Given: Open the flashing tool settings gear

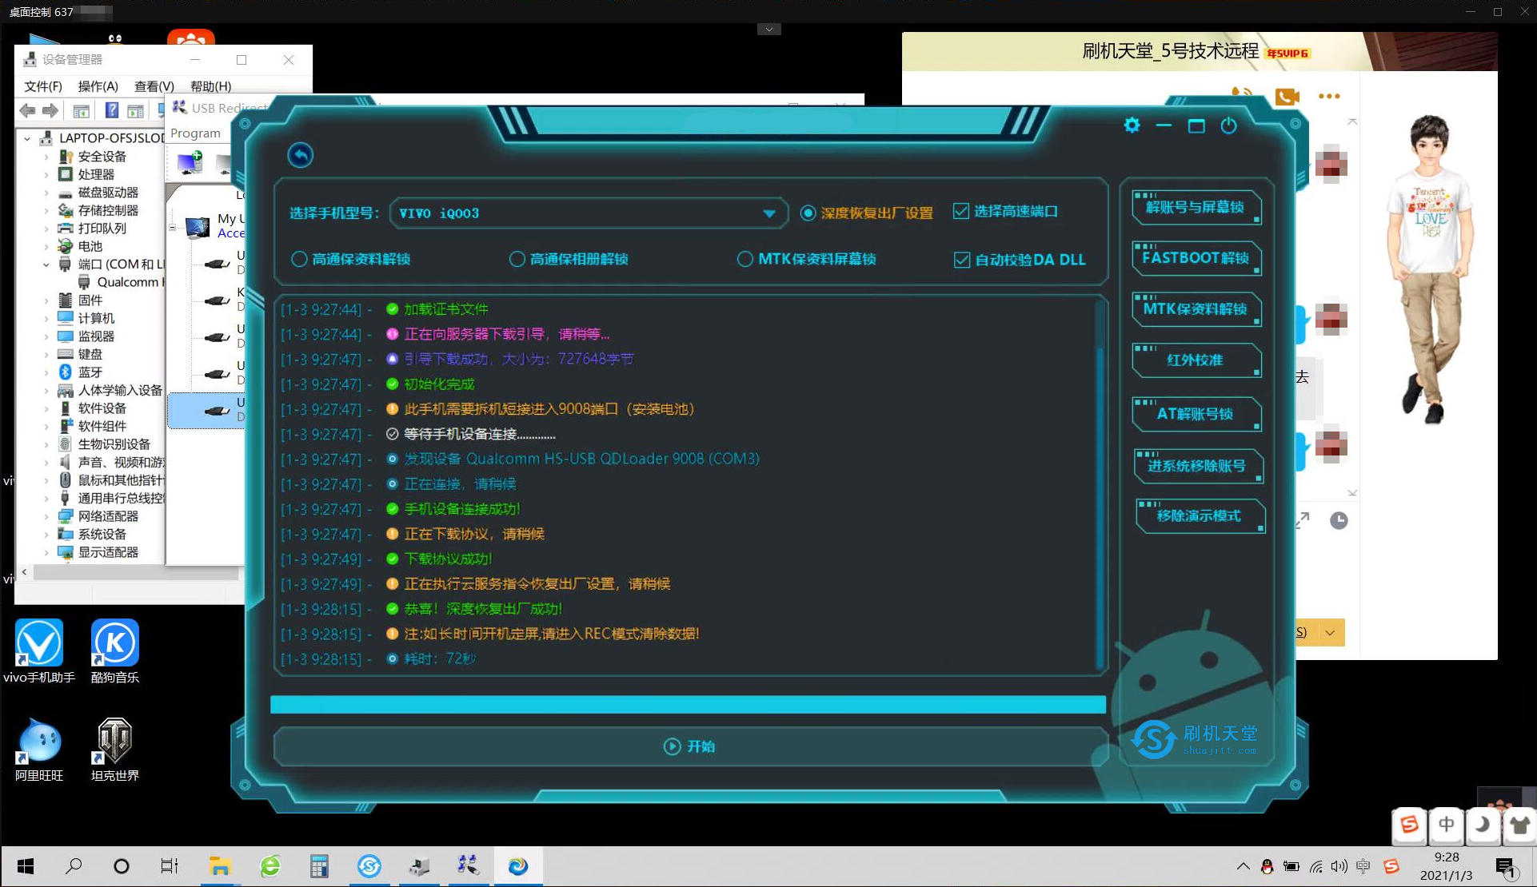Looking at the screenshot, I should pos(1132,125).
